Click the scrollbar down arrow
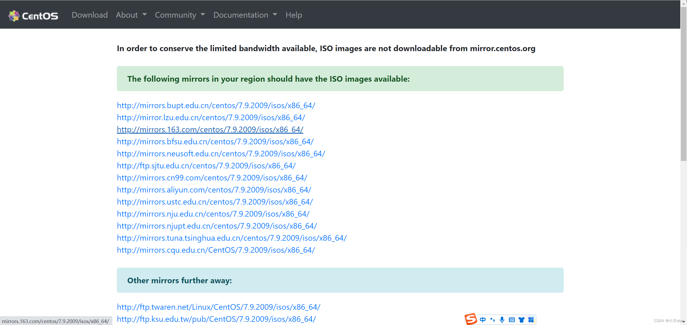This screenshot has width=687, height=325. pyautogui.click(x=684, y=322)
